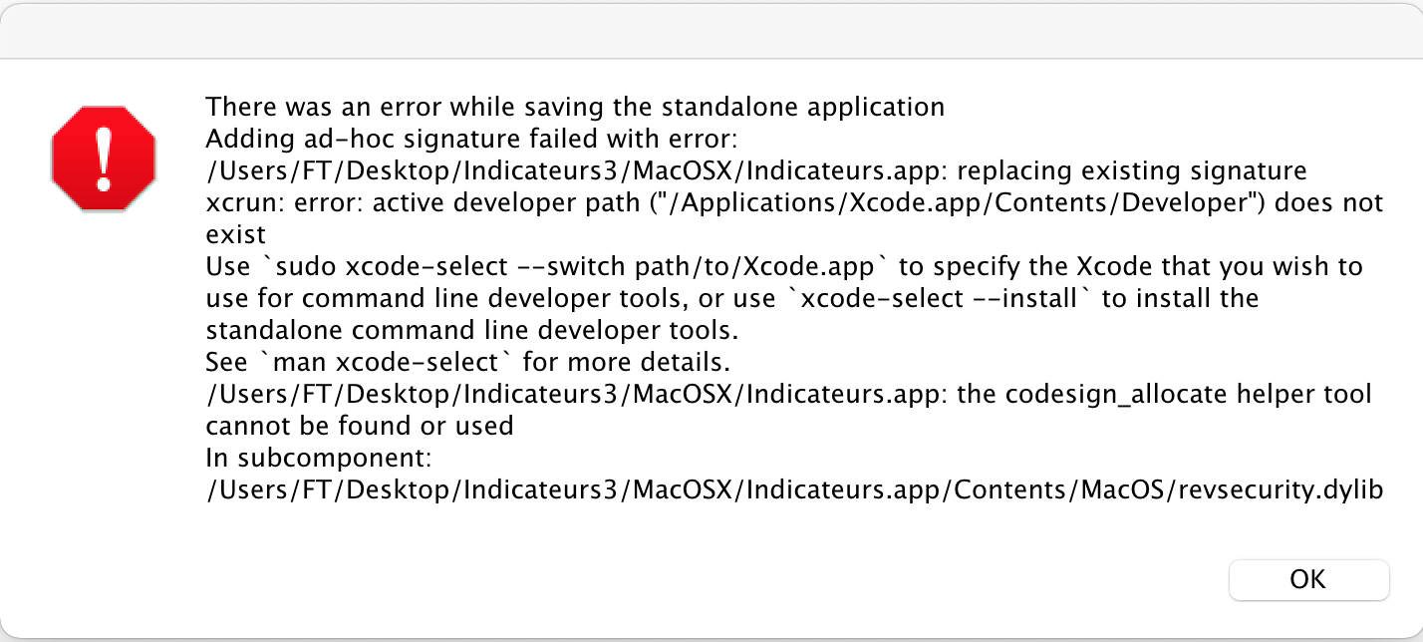1423x642 pixels.
Task: Click the "cannot be found or used" line
Action: pos(360,426)
